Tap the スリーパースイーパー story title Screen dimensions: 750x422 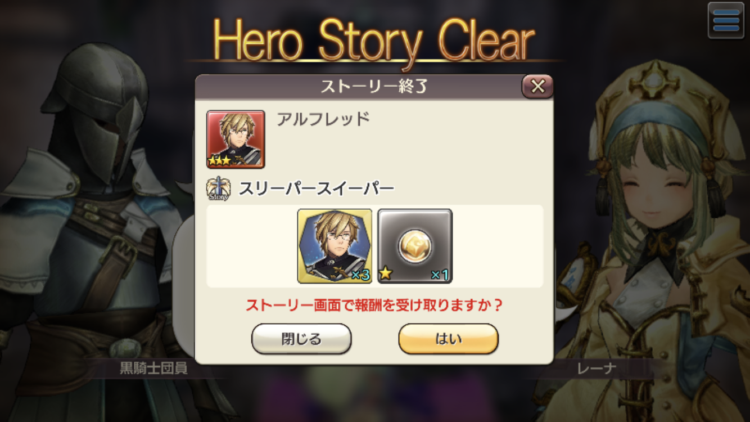[x=317, y=189]
